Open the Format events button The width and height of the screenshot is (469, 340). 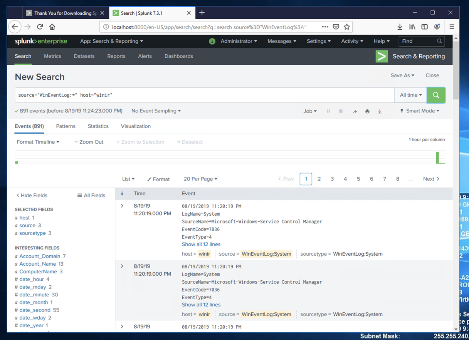158,179
